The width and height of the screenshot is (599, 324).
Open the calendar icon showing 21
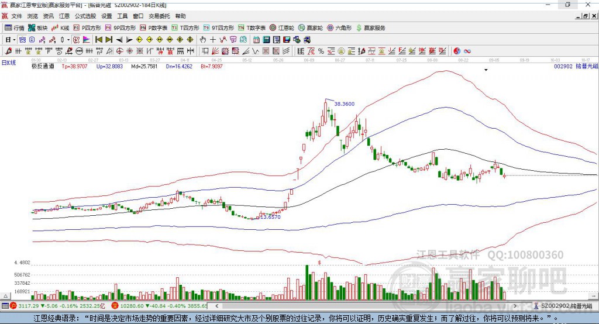(x=256, y=40)
